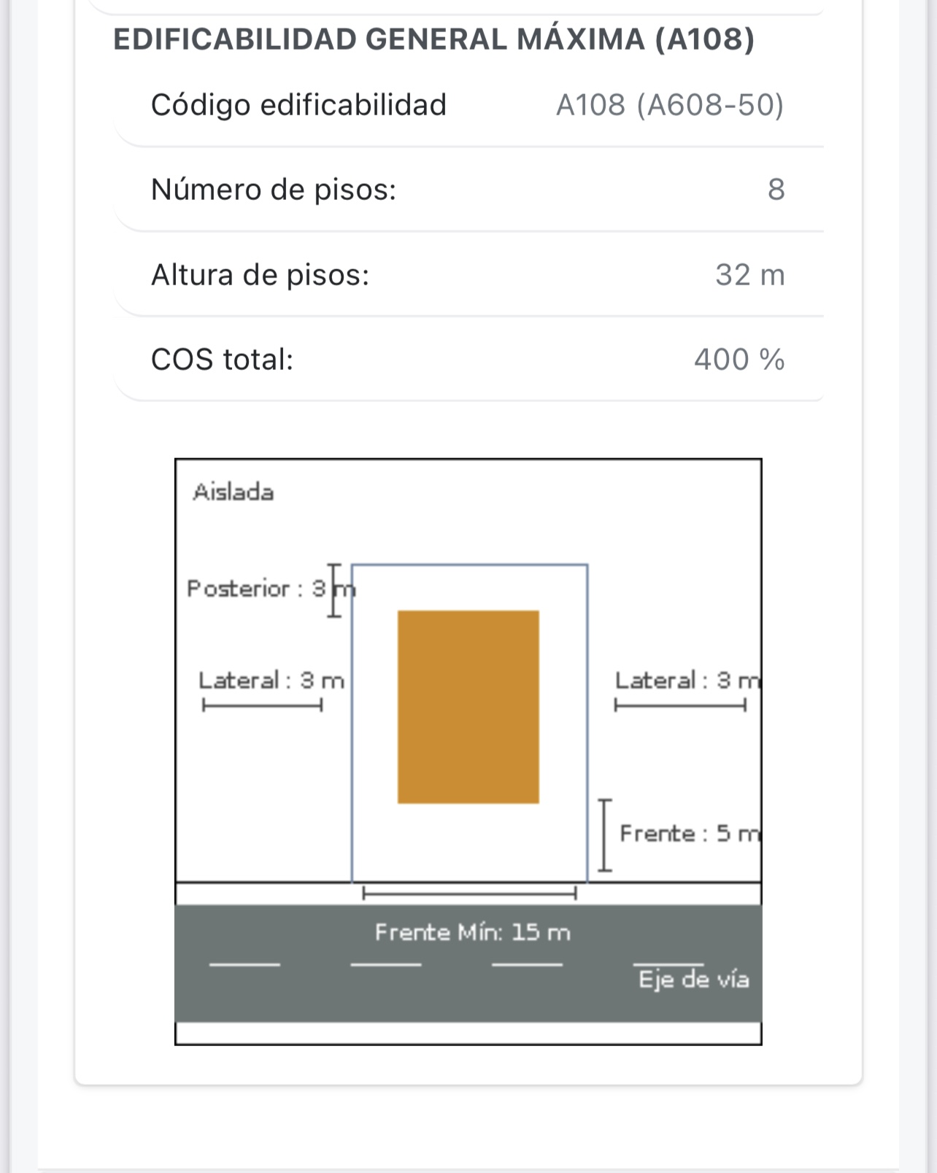Click the Edificabilidad General Máxima (A108) heading
Viewport: 937px width, 1173px height.
(433, 39)
